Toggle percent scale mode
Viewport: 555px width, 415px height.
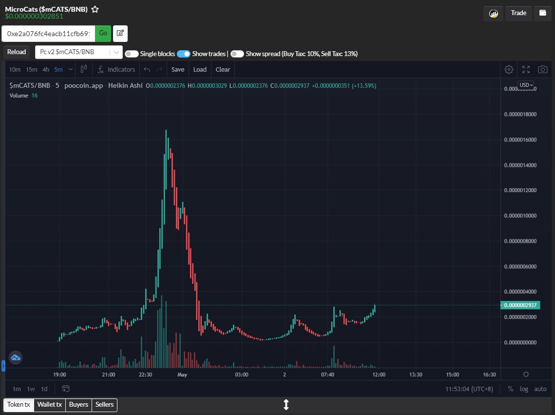510,389
